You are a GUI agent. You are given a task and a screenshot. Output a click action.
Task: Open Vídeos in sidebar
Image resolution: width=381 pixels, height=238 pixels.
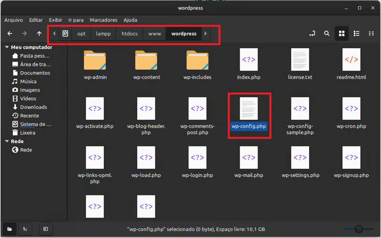pos(24,98)
